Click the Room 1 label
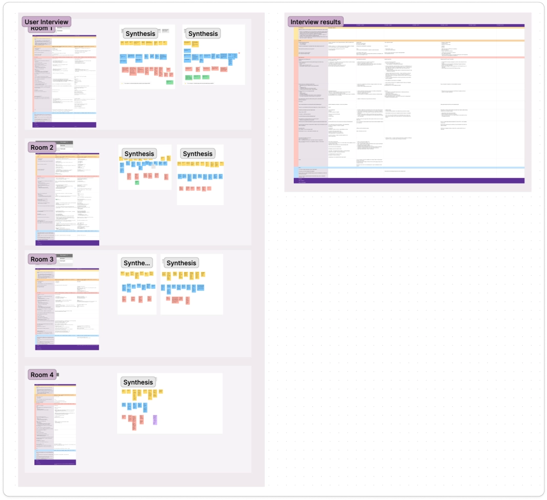The height and width of the screenshot is (500, 547). tap(41, 28)
